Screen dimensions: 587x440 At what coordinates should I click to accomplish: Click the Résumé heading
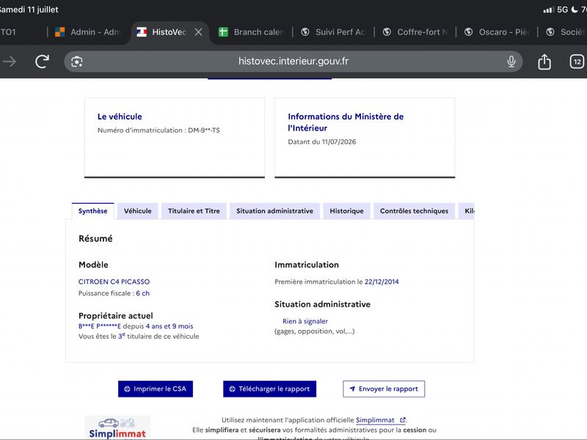coord(95,239)
